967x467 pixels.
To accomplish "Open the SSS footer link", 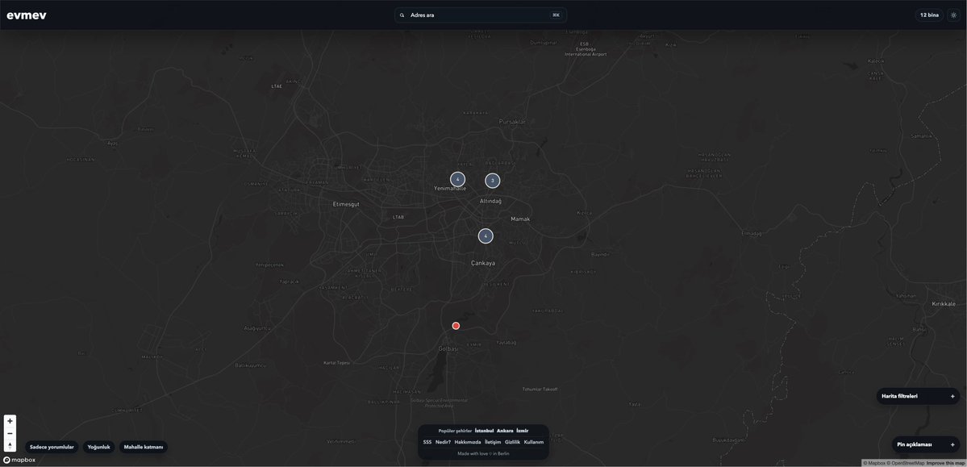I will [x=427, y=442].
